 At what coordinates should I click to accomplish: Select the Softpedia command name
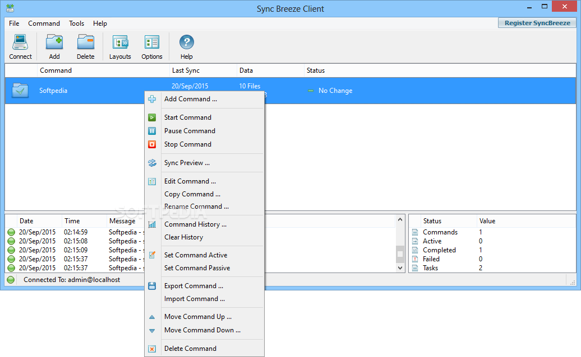tap(53, 91)
